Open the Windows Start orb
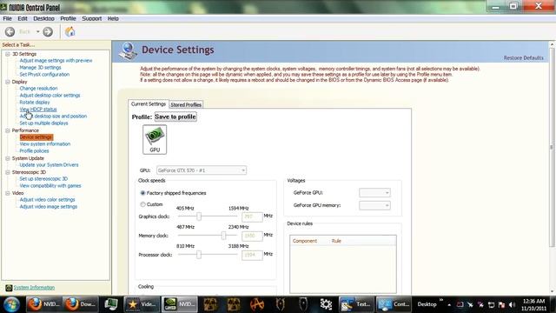This screenshot has height=313, width=556. [x=11, y=304]
